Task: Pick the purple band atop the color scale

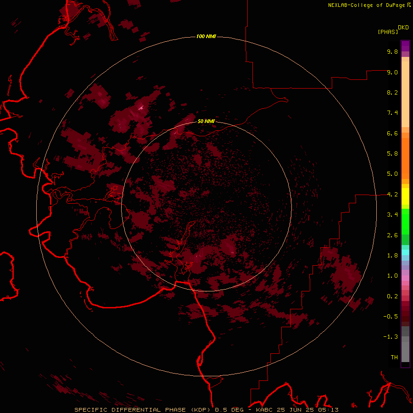Action: tap(405, 46)
